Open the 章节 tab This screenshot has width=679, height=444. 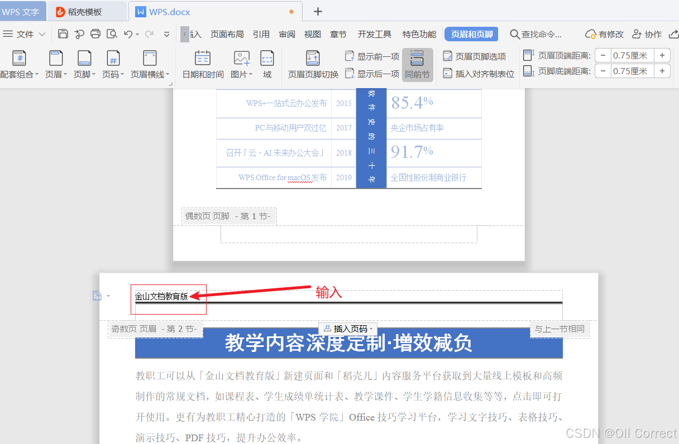(x=338, y=34)
